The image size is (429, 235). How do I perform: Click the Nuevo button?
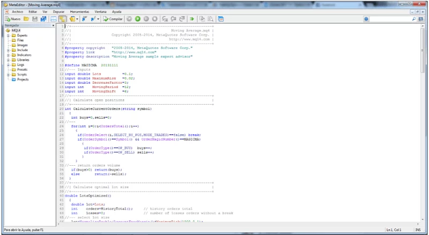coord(12,19)
